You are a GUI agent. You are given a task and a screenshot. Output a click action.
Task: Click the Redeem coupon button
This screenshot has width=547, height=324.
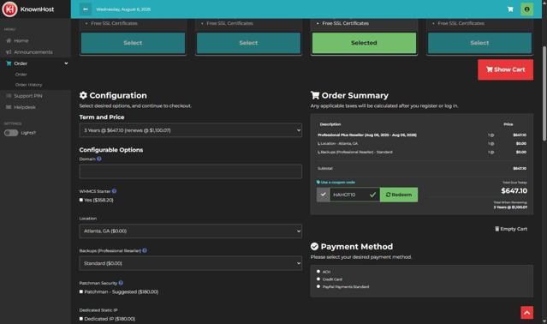pyautogui.click(x=399, y=195)
